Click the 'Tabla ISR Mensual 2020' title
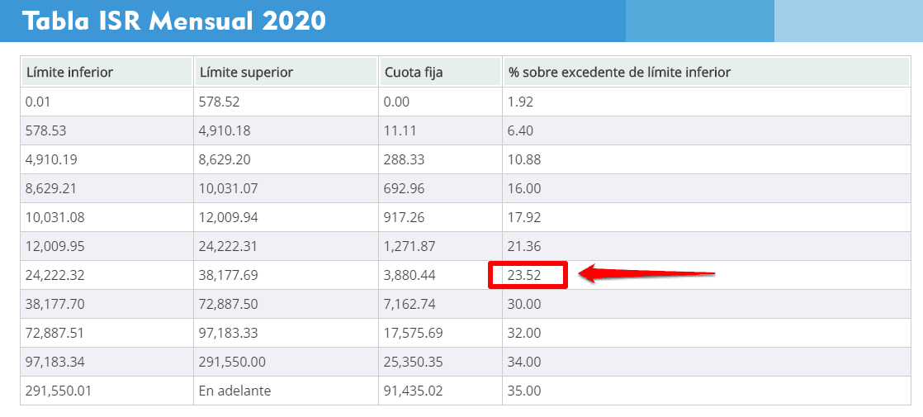923x417 pixels. point(173,21)
